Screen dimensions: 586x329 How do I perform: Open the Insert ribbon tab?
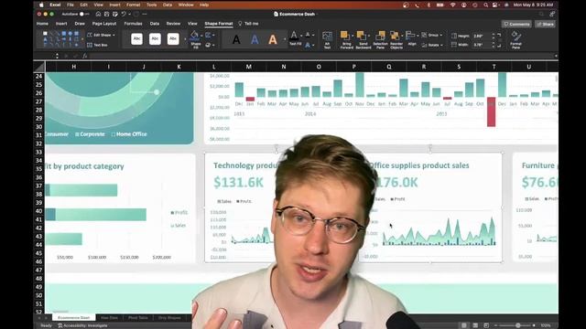click(61, 24)
